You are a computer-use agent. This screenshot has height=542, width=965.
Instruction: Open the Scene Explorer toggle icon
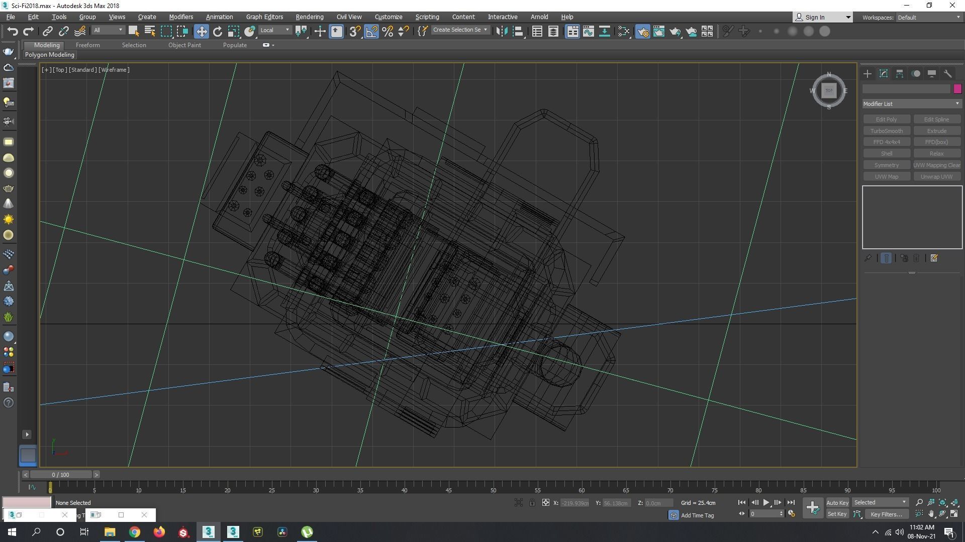(537, 31)
